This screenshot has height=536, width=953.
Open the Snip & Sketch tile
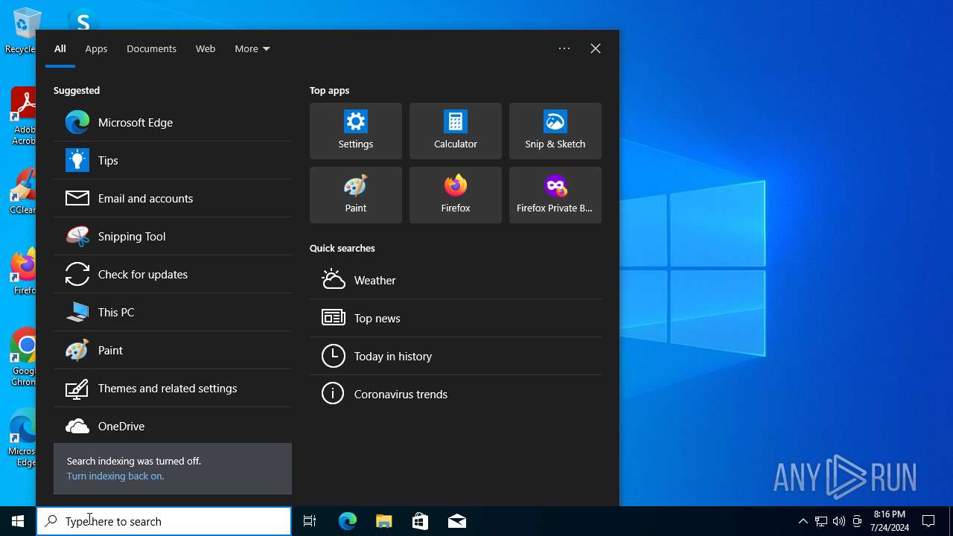click(x=555, y=131)
